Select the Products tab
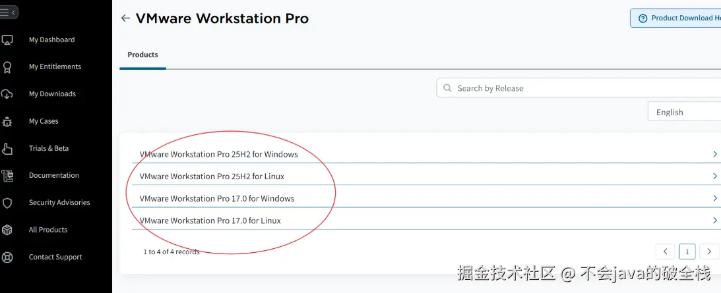Viewport: 721px width, 293px height. 142,55
